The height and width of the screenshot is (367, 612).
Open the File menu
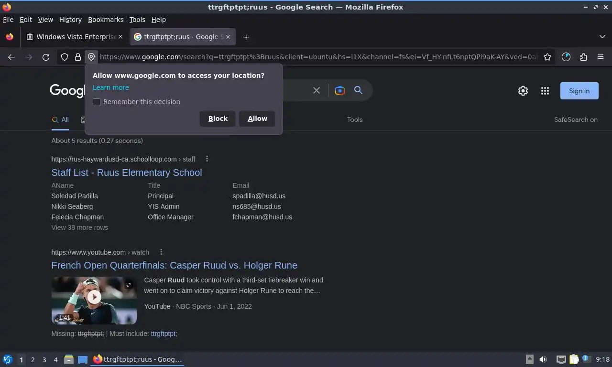(x=8, y=20)
